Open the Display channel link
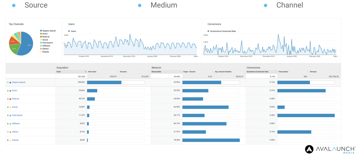 [x=15, y=140]
